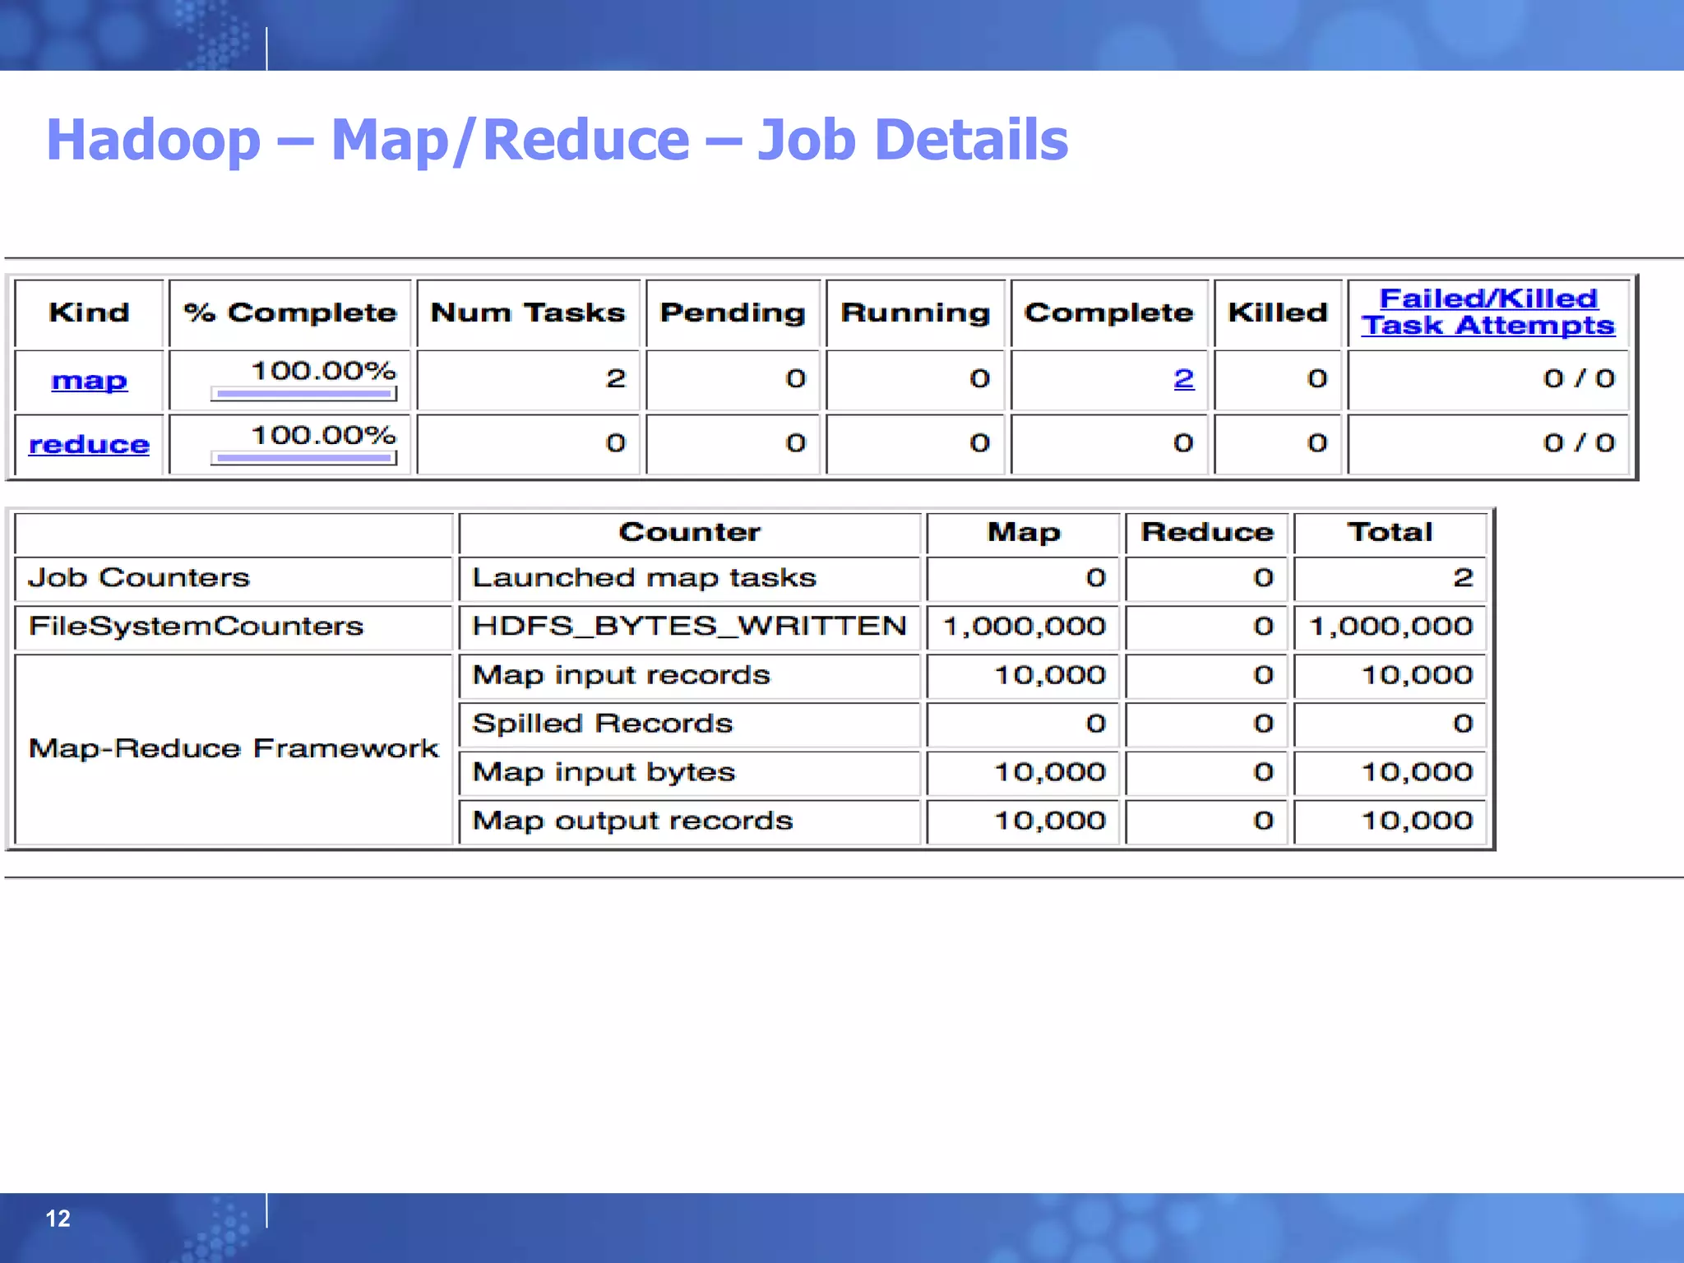The image size is (1684, 1263).
Task: Click the Launched map tasks counter
Action: pos(689,578)
